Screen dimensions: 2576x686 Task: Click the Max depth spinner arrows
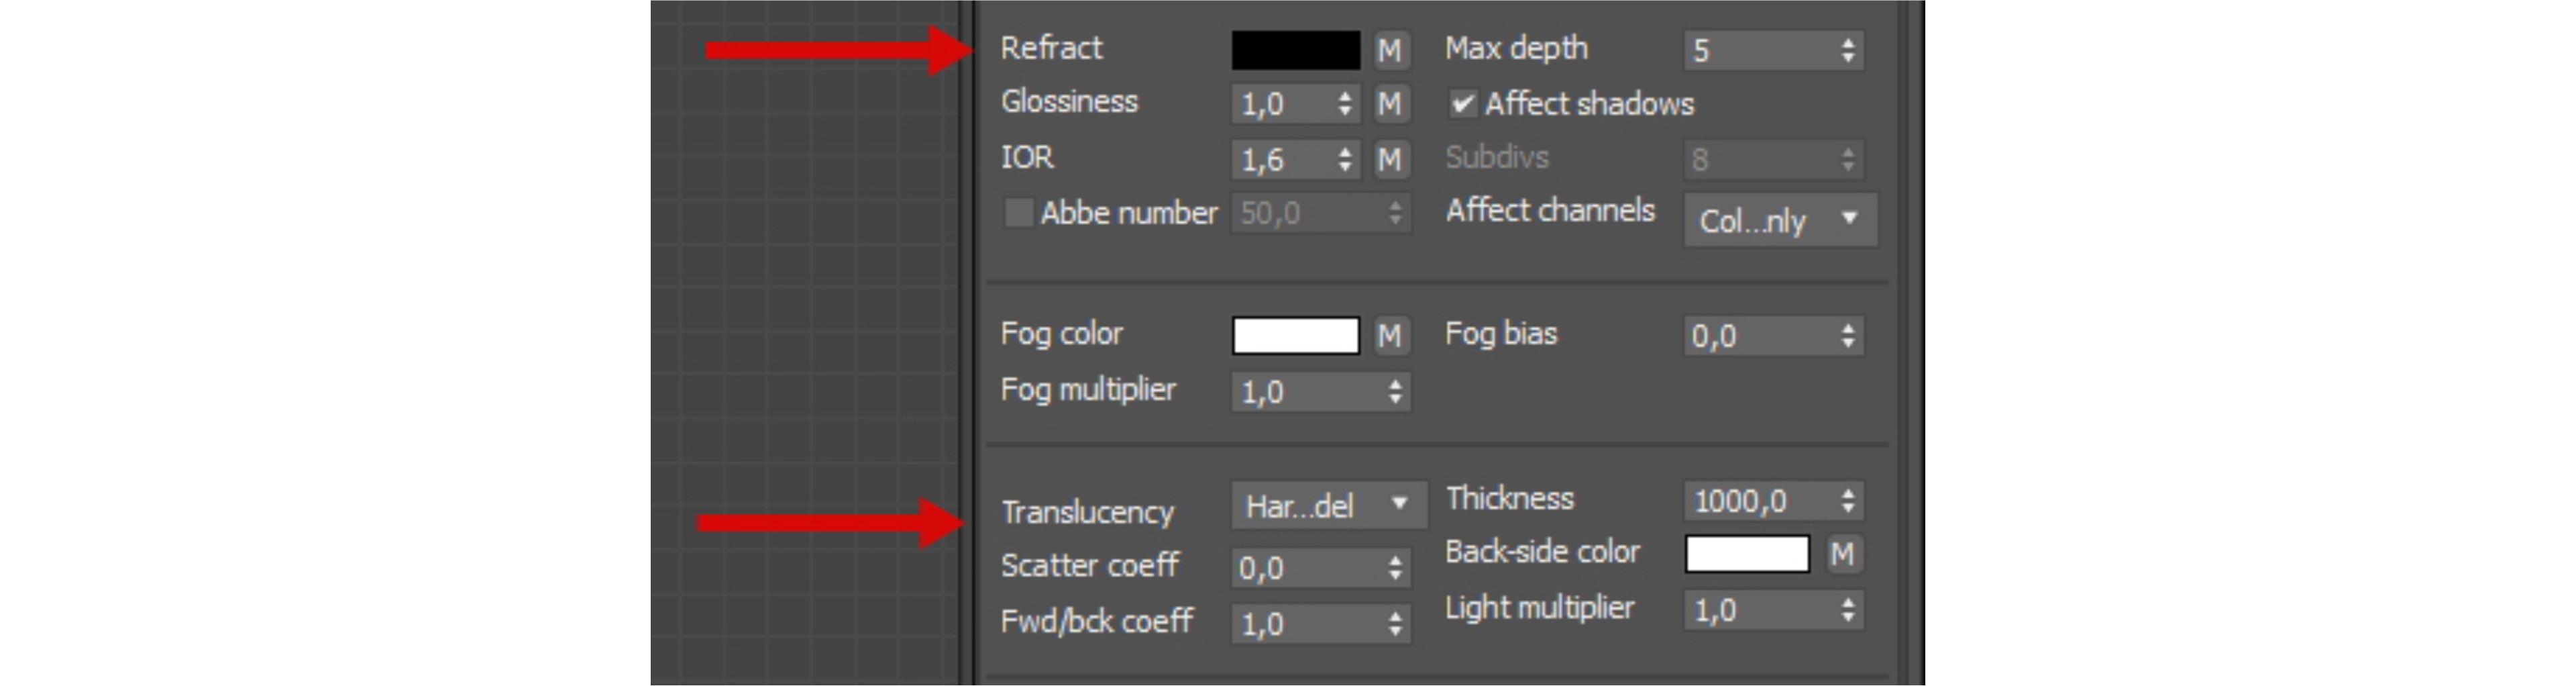coord(1848,50)
